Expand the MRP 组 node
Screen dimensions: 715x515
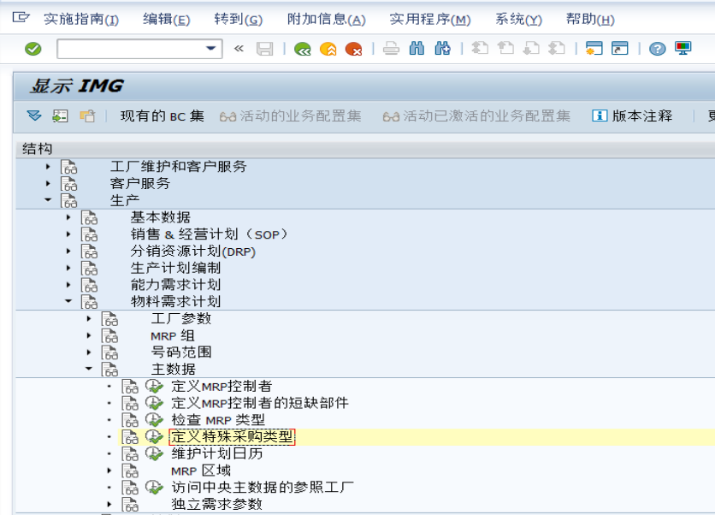(89, 335)
